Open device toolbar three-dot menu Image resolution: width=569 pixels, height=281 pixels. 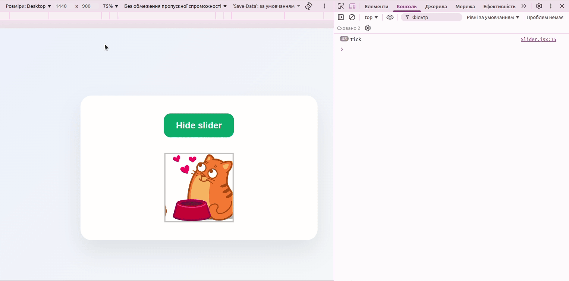(x=324, y=6)
